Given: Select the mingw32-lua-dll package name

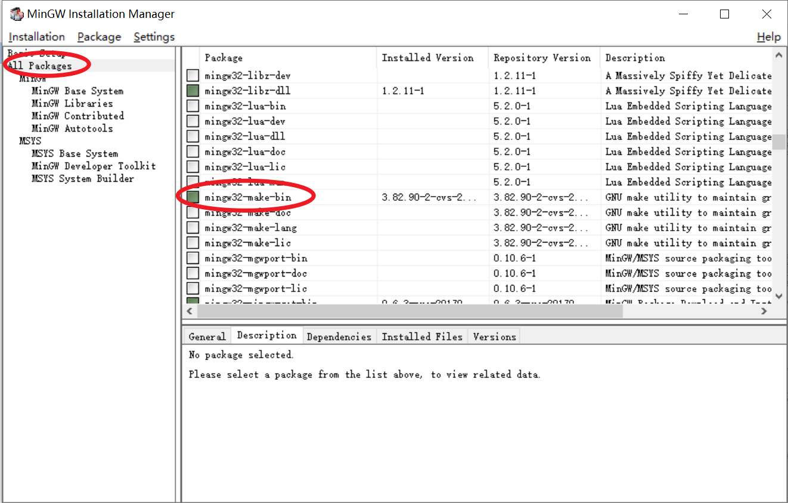Looking at the screenshot, I should [x=245, y=136].
